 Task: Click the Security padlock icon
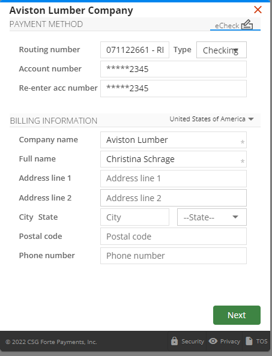(x=174, y=341)
